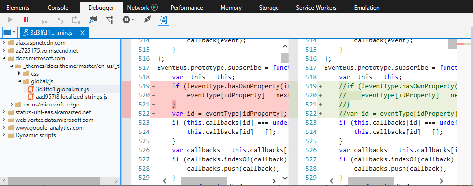Click line number 523 in left pane
Viewport: 473px width, 186px height.
coord(144,123)
